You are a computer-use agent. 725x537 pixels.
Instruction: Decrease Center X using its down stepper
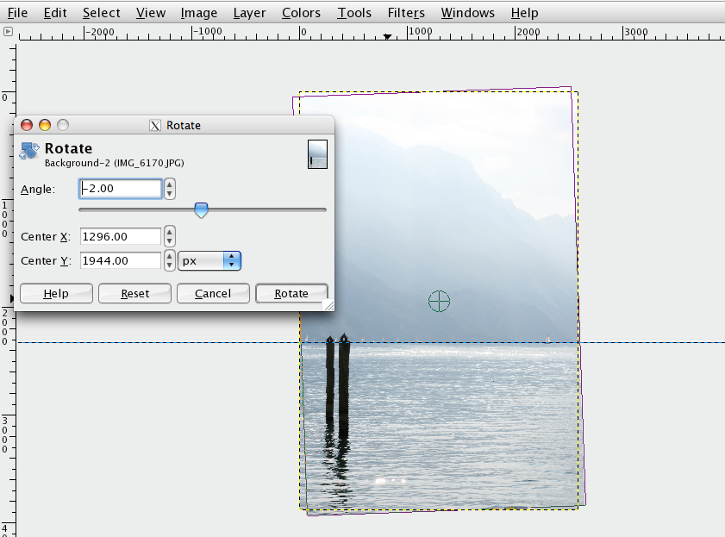(x=169, y=241)
